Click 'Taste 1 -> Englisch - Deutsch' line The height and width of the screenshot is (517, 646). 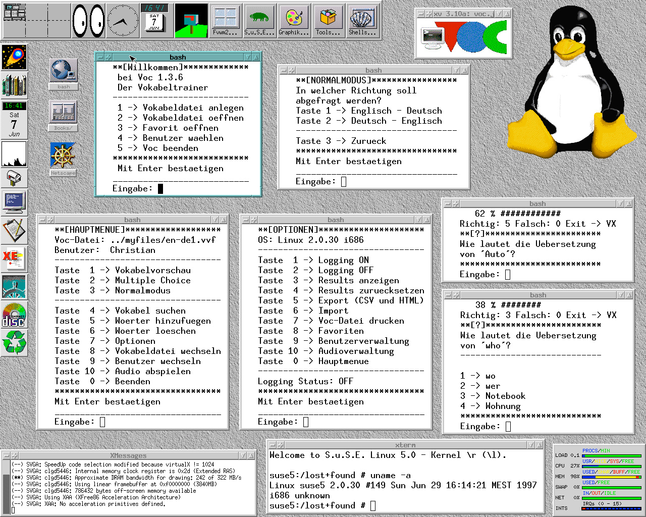[368, 111]
